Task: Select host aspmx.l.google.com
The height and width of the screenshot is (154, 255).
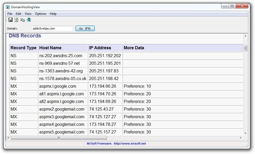Action: [58, 86]
